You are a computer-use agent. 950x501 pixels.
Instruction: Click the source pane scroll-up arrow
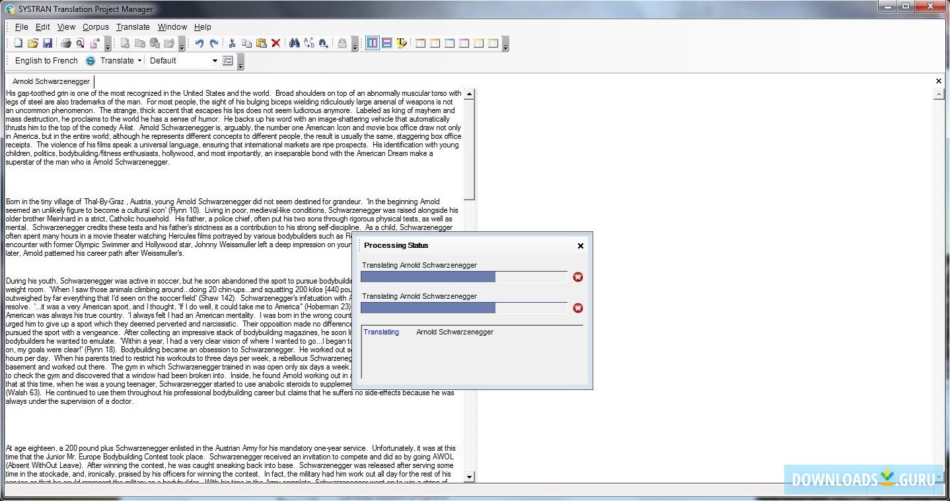coord(469,94)
